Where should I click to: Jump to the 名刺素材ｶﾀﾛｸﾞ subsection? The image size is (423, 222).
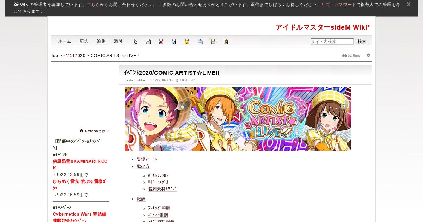[163, 189]
